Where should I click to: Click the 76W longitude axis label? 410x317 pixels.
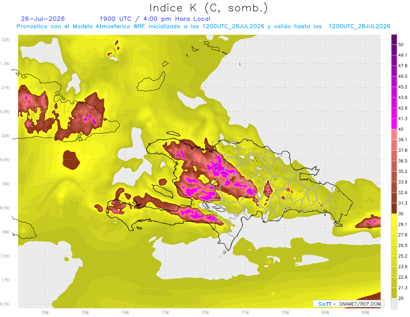click(45, 312)
